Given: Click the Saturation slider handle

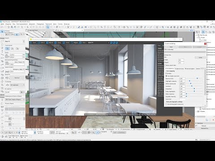Looking at the screenshot, I should [x=194, y=89].
